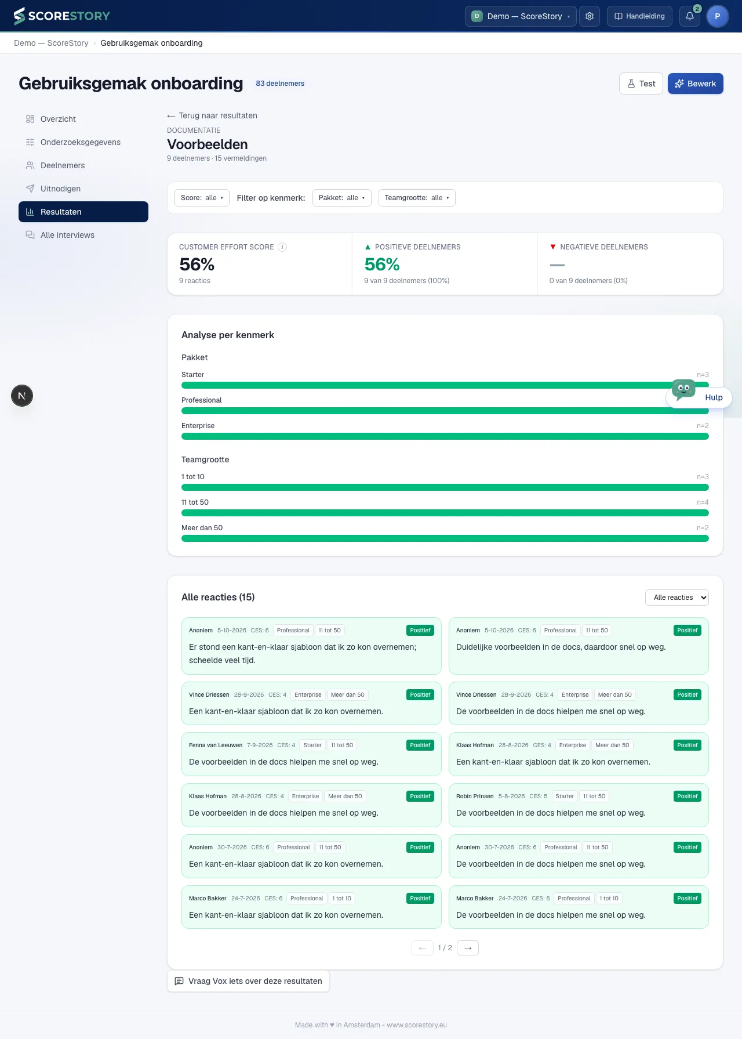Click the Enterprise package progress bar
Screen dimensions: 742x1039
445,436
